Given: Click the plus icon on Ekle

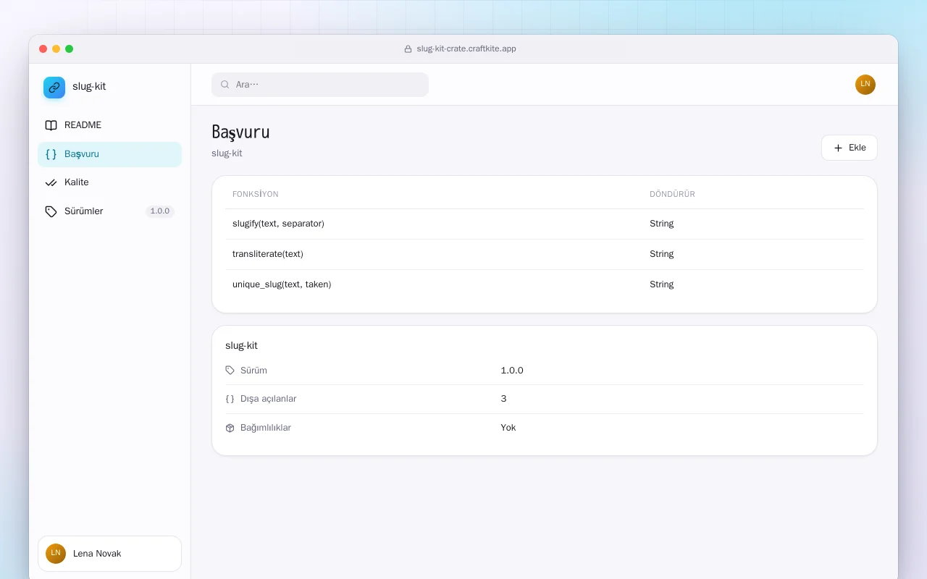Looking at the screenshot, I should (x=839, y=148).
